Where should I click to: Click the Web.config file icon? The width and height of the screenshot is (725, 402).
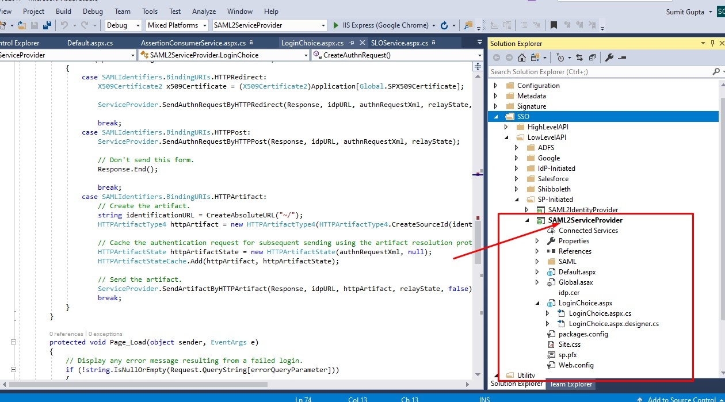(551, 365)
